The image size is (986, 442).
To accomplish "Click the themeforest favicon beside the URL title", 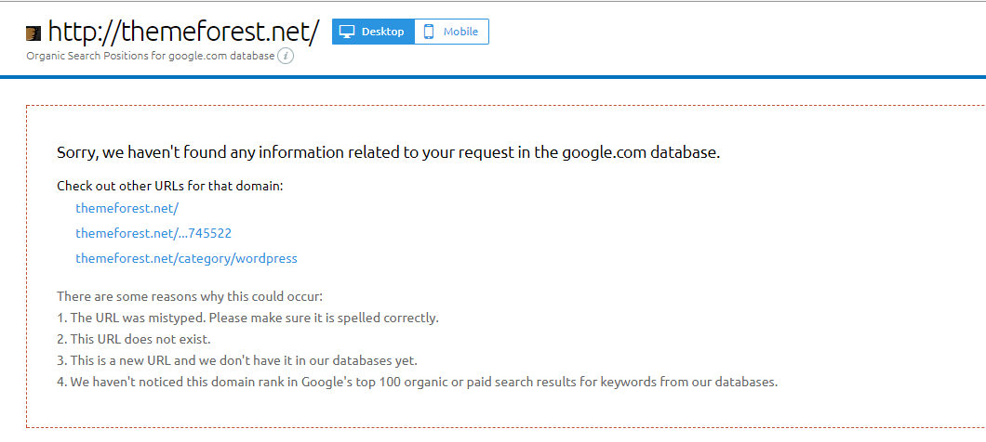I will 33,33.
